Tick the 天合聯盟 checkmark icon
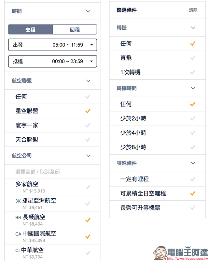Viewport: 209px width, 261px height. click(88, 140)
